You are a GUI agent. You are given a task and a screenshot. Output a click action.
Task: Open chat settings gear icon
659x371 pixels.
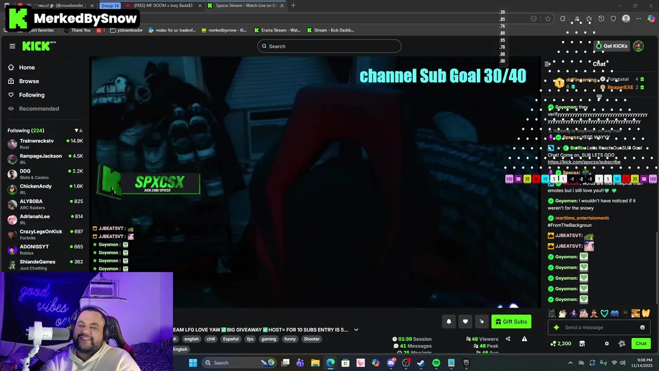tap(606, 344)
